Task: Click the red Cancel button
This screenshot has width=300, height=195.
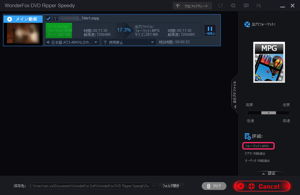Action: (262, 186)
